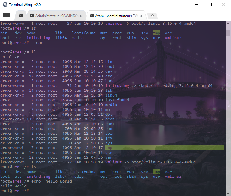Click the 'Terminal Wings v2.0' title text
Viewport: 231px width, 196px height.
[x=25, y=5]
